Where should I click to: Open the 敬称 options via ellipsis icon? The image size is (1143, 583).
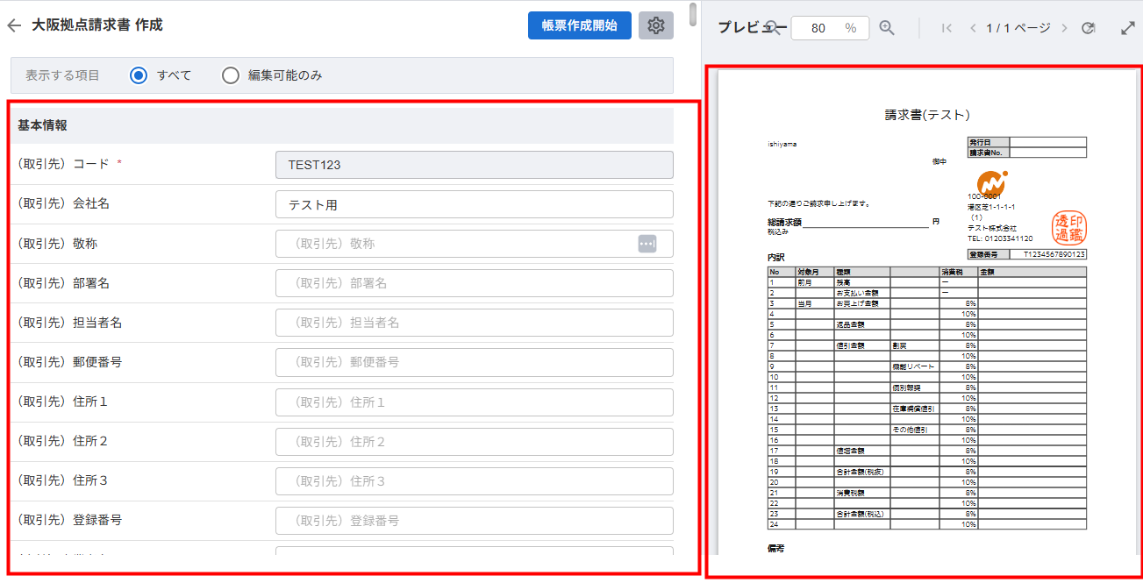(647, 244)
